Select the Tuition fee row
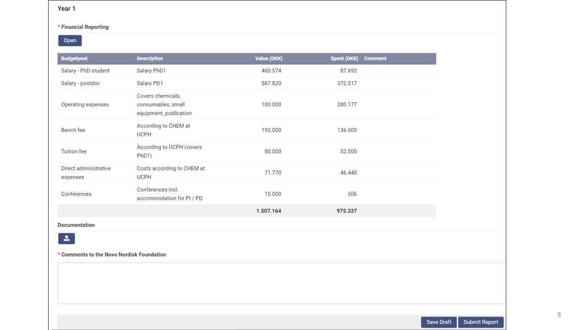The height and width of the screenshot is (330, 587). click(247, 151)
